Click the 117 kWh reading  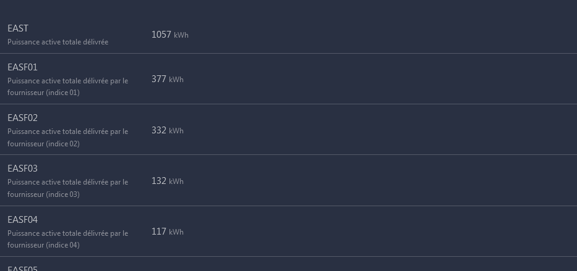(168, 231)
